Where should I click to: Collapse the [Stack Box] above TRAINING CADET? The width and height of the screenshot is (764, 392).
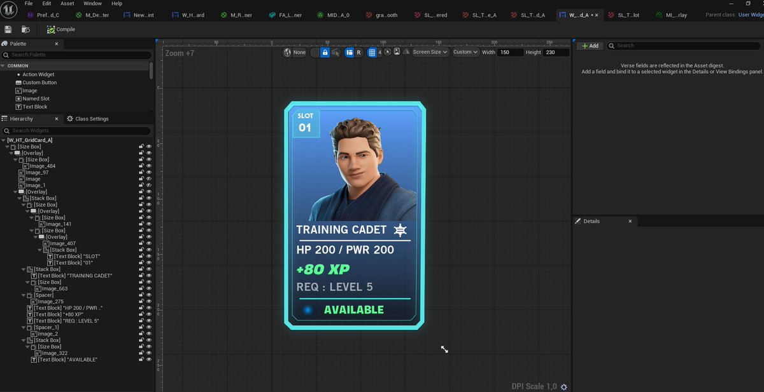(25, 269)
